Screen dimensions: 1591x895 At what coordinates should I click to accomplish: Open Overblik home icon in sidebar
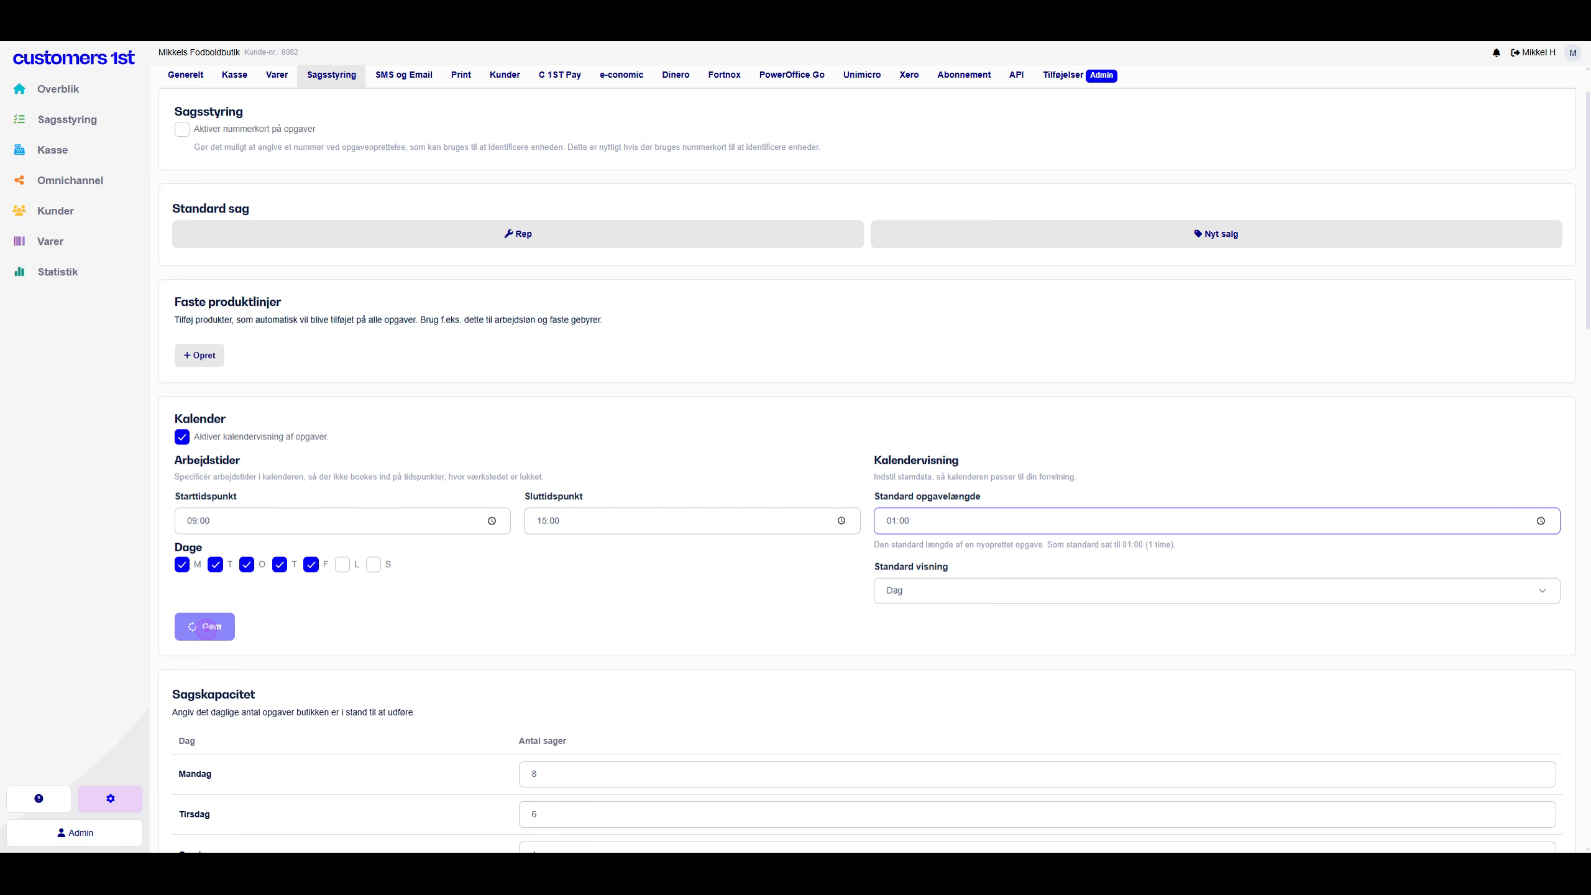click(19, 89)
